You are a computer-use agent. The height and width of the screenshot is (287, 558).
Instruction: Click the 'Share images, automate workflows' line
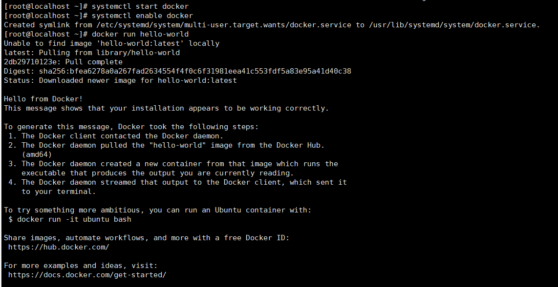147,238
